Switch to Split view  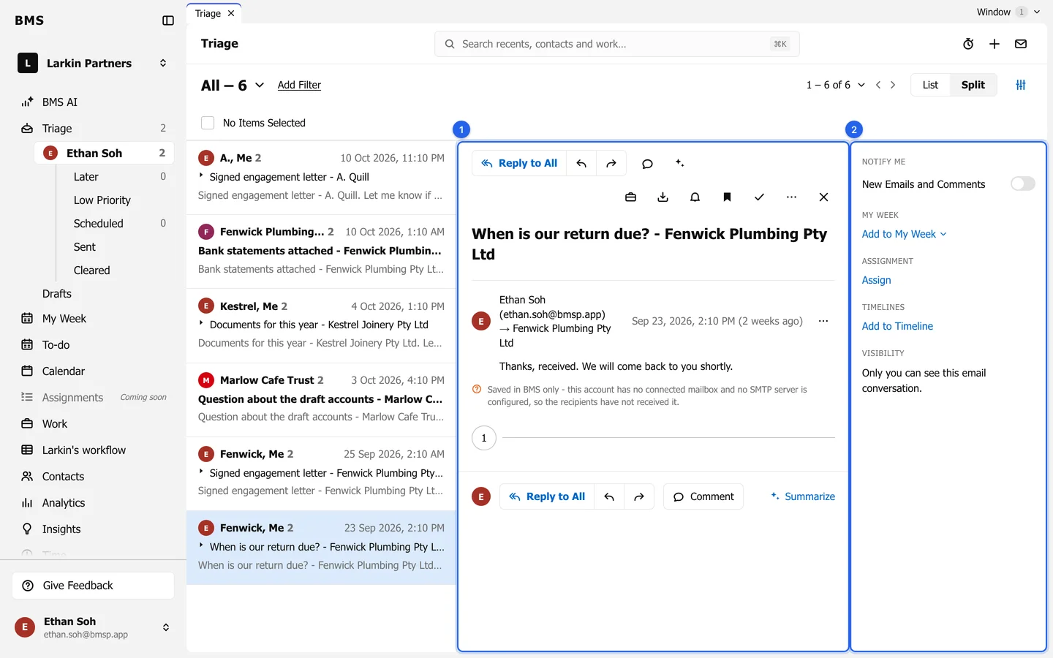(973, 85)
